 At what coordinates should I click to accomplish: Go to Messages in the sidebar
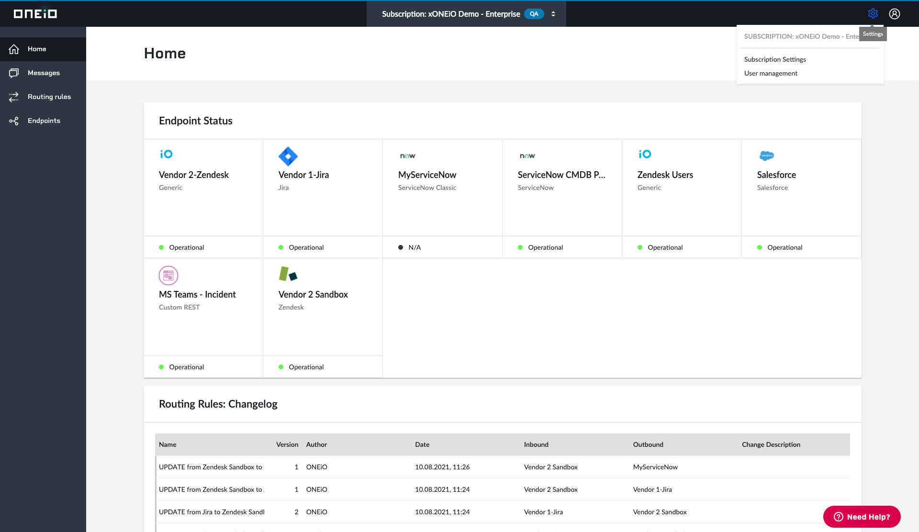point(43,73)
